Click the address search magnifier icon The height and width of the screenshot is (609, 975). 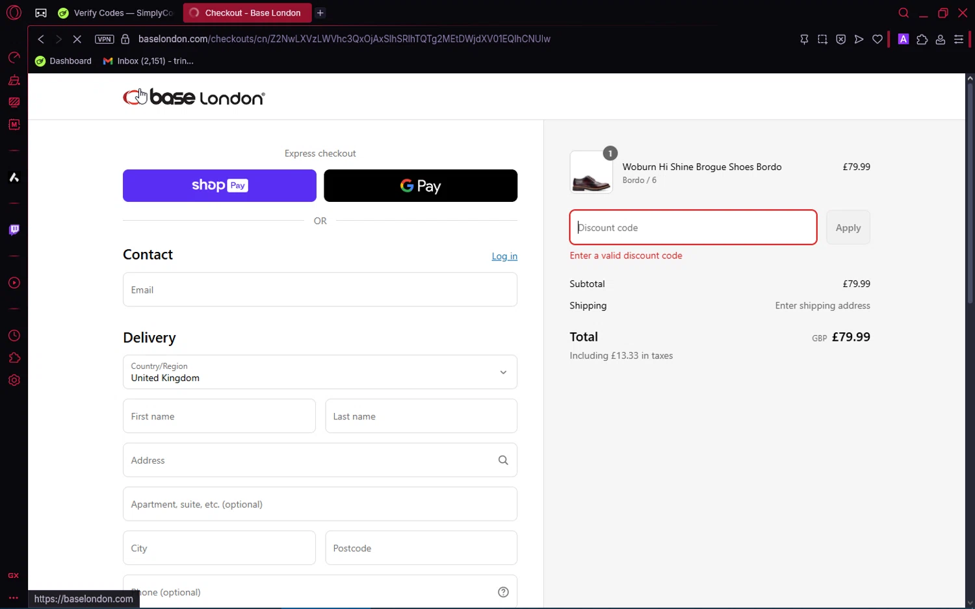tap(503, 460)
